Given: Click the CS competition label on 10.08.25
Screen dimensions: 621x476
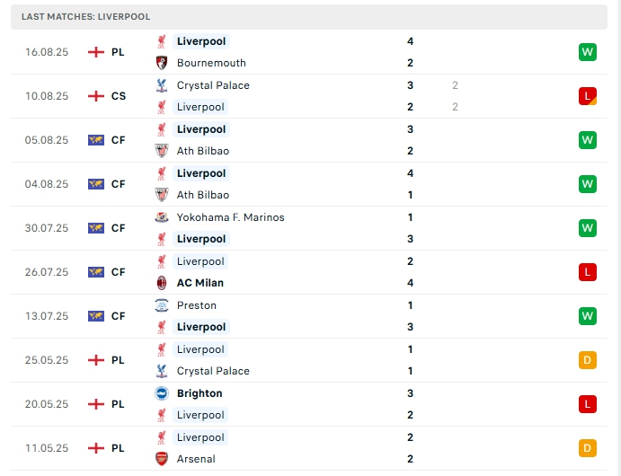Looking at the screenshot, I should pos(119,96).
